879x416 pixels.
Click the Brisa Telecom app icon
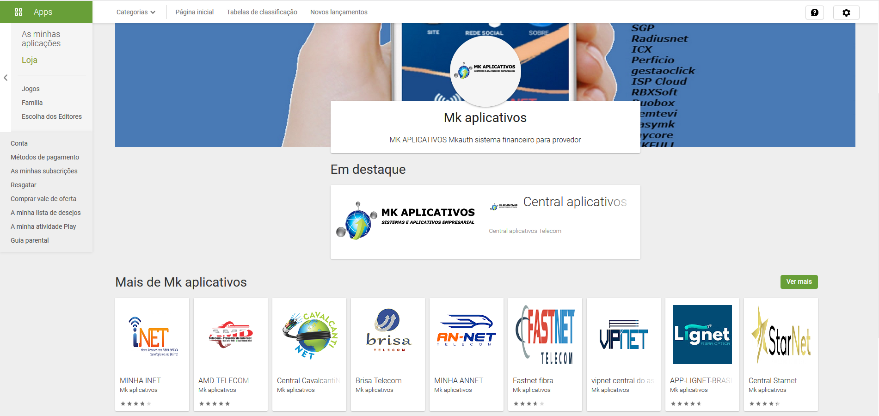point(387,334)
